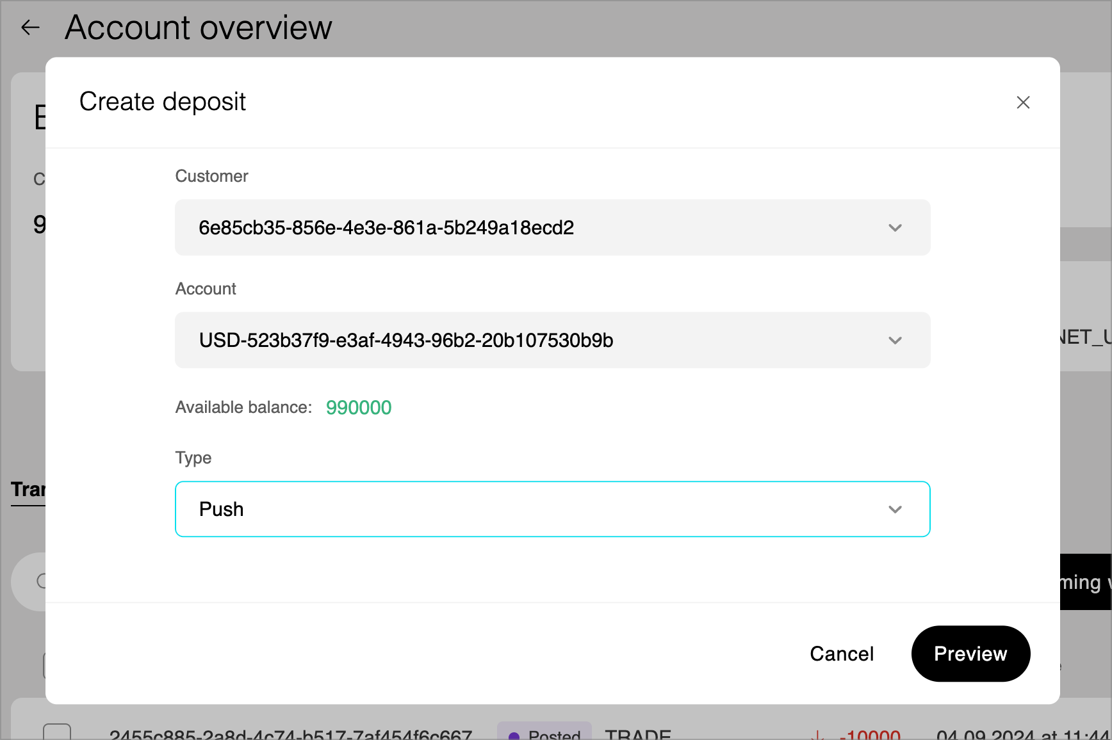Click the TRADE type in the transaction row
The width and height of the screenshot is (1112, 740).
638,735
